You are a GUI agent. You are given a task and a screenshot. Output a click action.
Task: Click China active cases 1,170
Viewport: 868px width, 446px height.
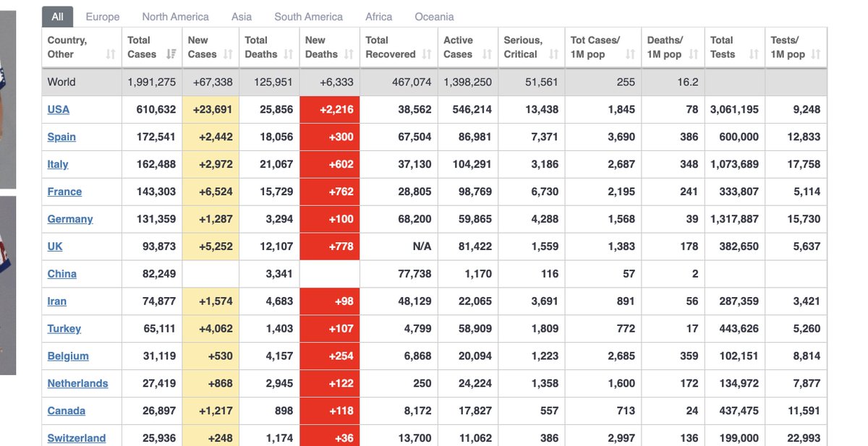478,275
